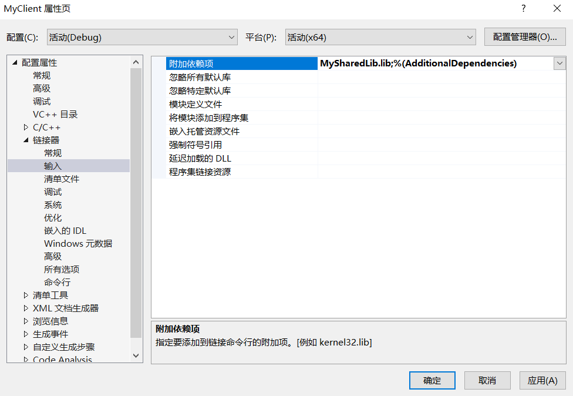Open the 配置 Debug dropdown
The width and height of the screenshot is (573, 396).
click(x=142, y=37)
